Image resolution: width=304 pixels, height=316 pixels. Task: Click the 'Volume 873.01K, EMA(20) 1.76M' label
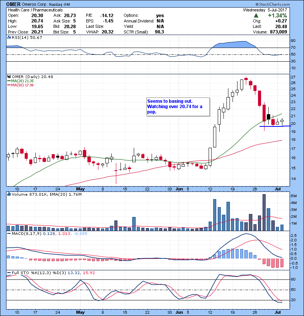pos(47,194)
